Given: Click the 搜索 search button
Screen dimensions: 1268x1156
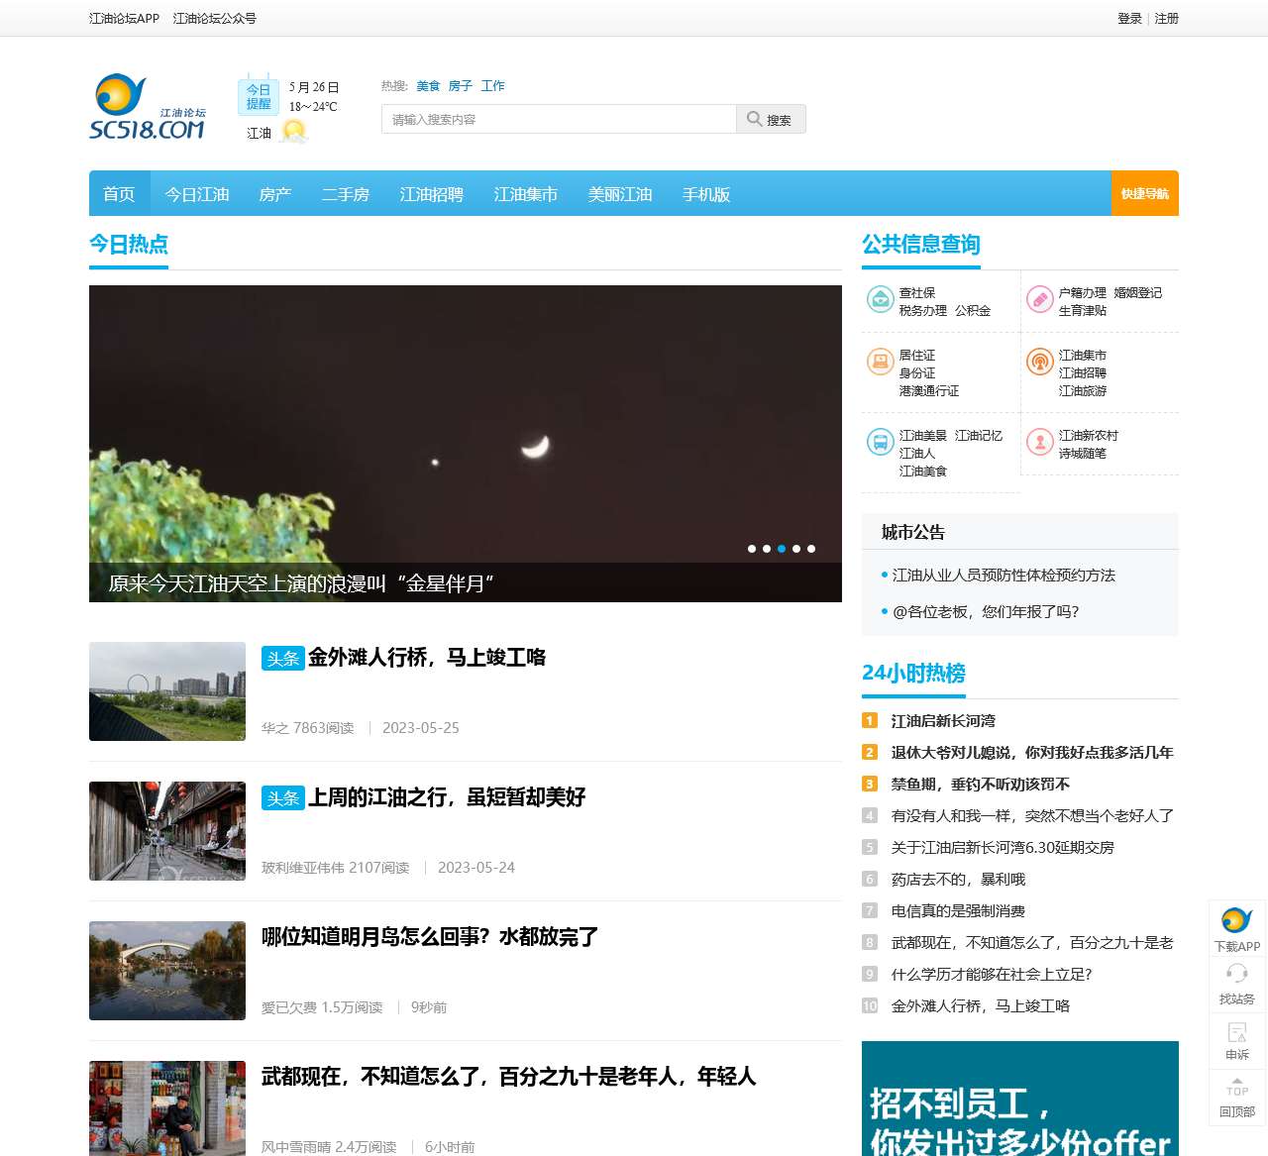Looking at the screenshot, I should (772, 118).
